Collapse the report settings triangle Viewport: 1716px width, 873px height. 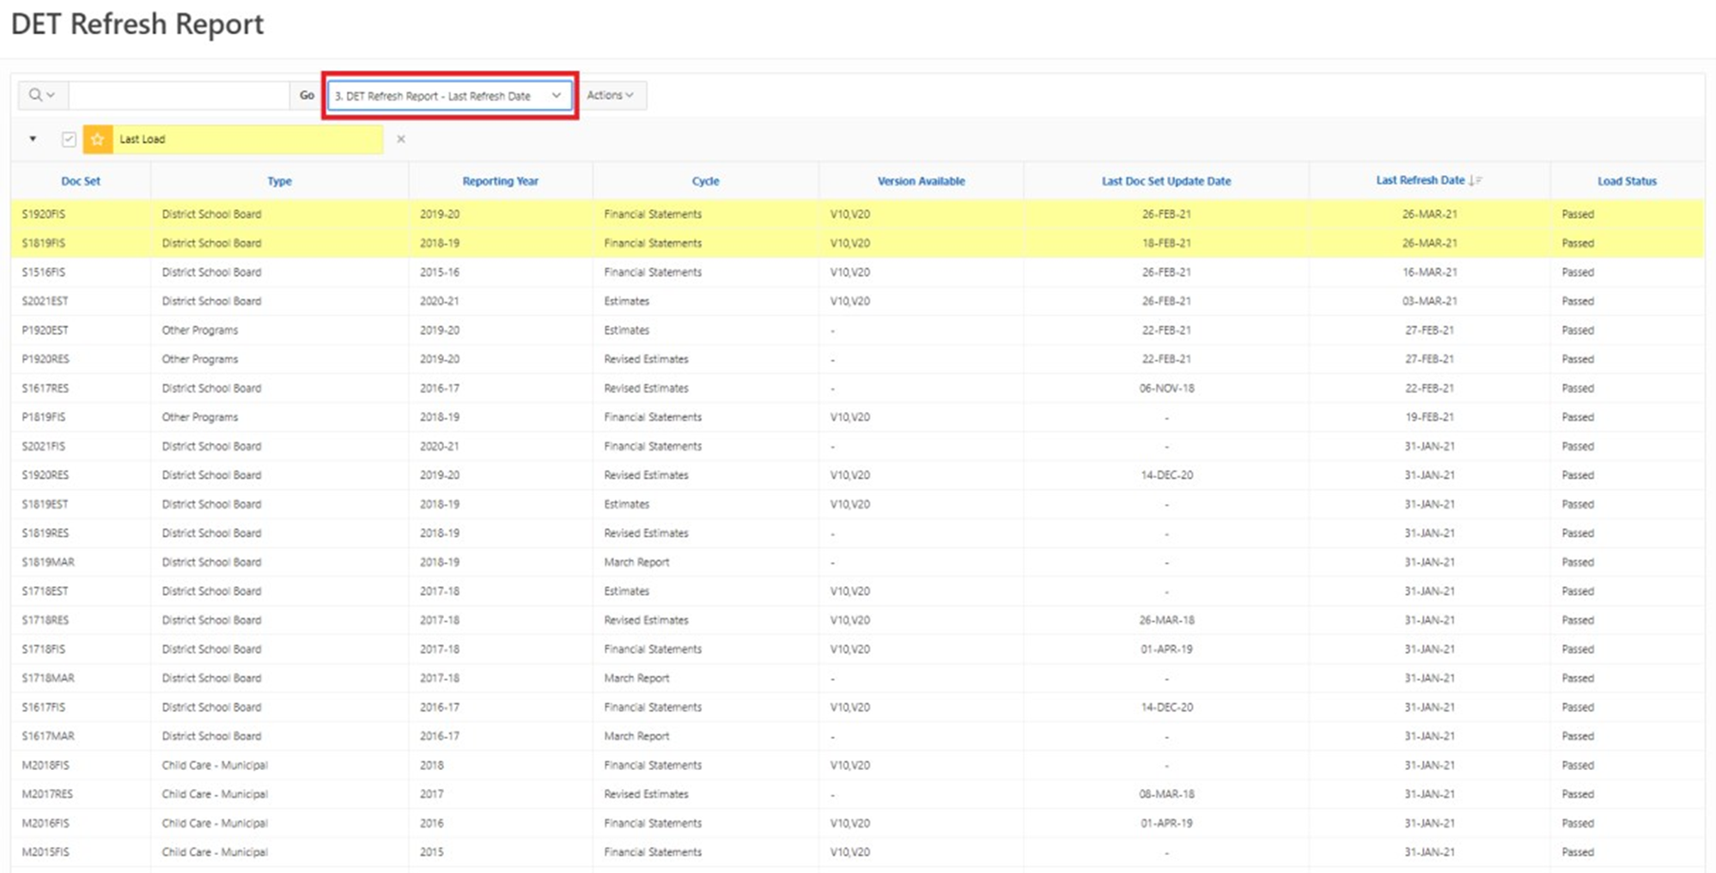[33, 139]
